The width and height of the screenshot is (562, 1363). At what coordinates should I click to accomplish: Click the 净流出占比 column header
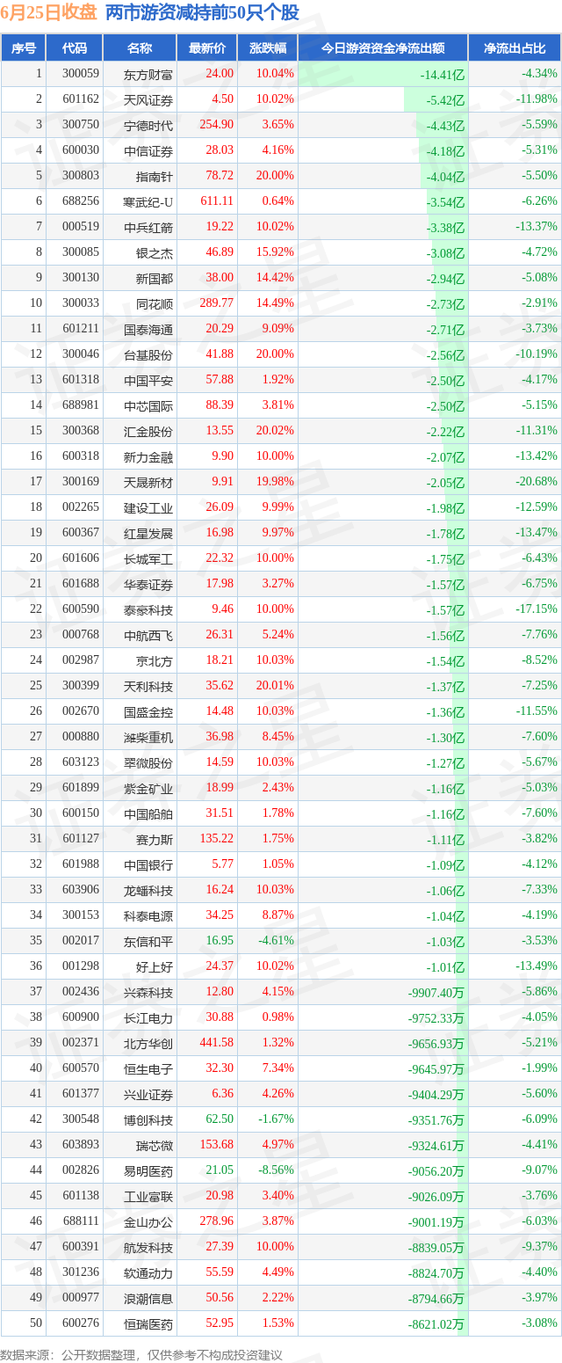(515, 48)
